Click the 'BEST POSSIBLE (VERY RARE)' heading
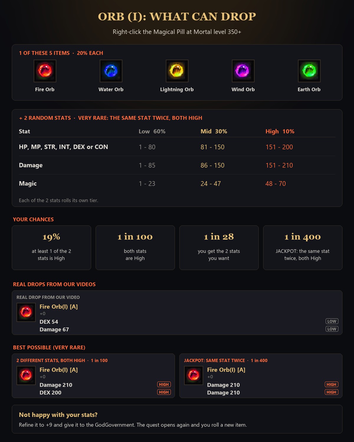Screen dimensions: 354x442 pos(49,348)
